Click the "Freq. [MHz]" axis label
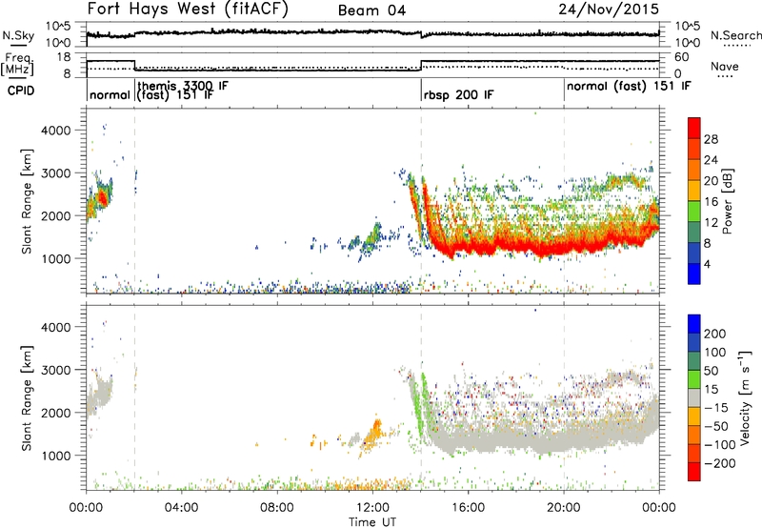762x528 pixels. [x=17, y=65]
